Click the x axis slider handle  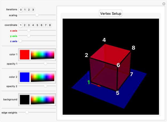tap(29, 30)
